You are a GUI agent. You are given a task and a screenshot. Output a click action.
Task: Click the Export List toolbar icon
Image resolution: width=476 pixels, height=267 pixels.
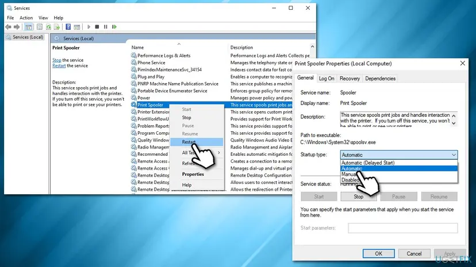[57, 27]
